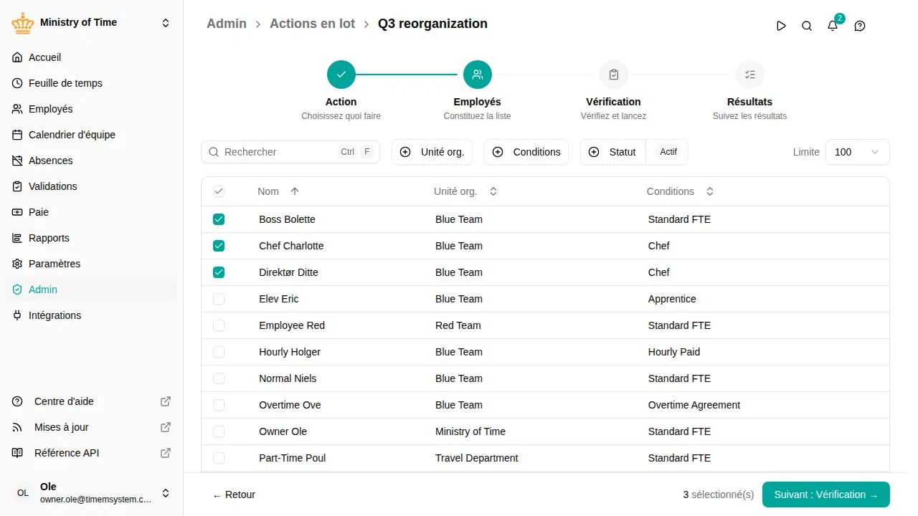Sort by the Unité org. column header
918x516 pixels.
click(465, 191)
